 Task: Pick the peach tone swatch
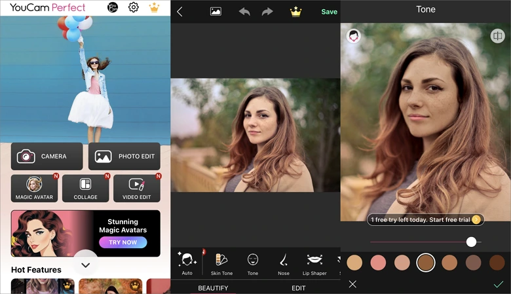click(402, 263)
